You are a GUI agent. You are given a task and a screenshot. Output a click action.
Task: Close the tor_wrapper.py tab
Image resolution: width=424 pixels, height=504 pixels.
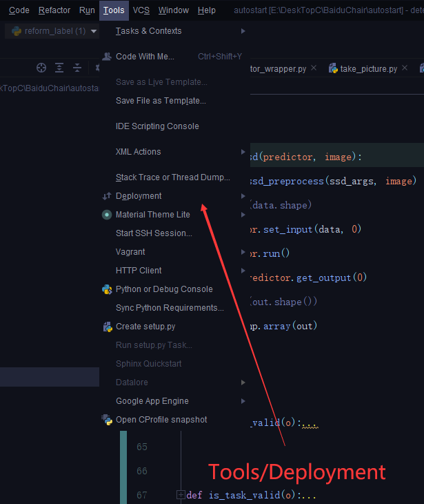(x=314, y=68)
